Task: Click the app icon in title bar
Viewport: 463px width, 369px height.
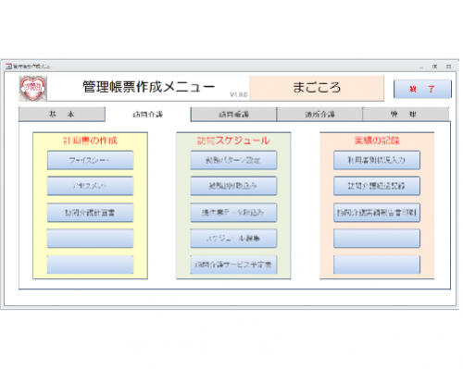Action: tap(8, 67)
